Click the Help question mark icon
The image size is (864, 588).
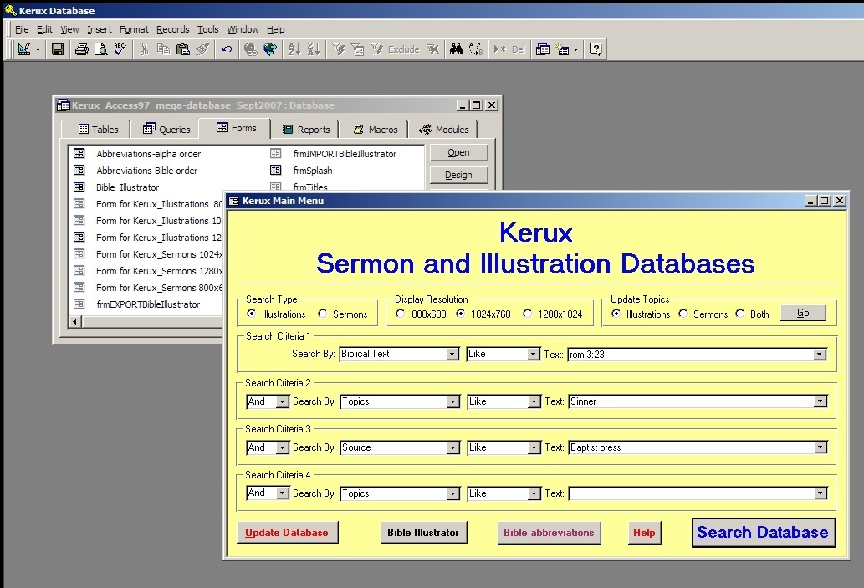coord(596,49)
